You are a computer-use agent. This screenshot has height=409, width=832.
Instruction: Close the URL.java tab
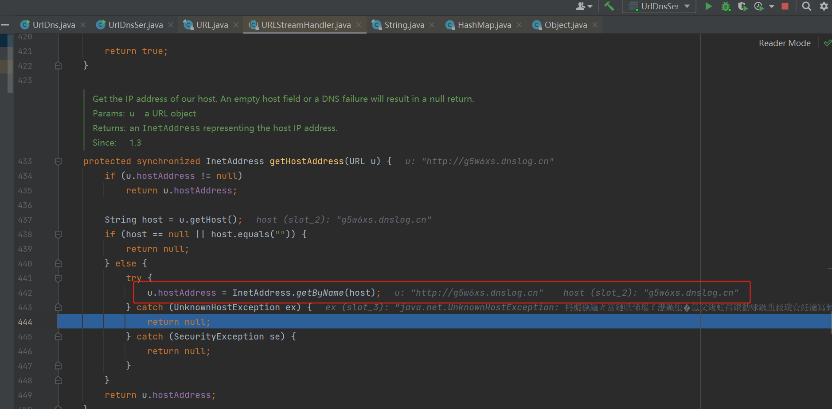pyautogui.click(x=236, y=25)
